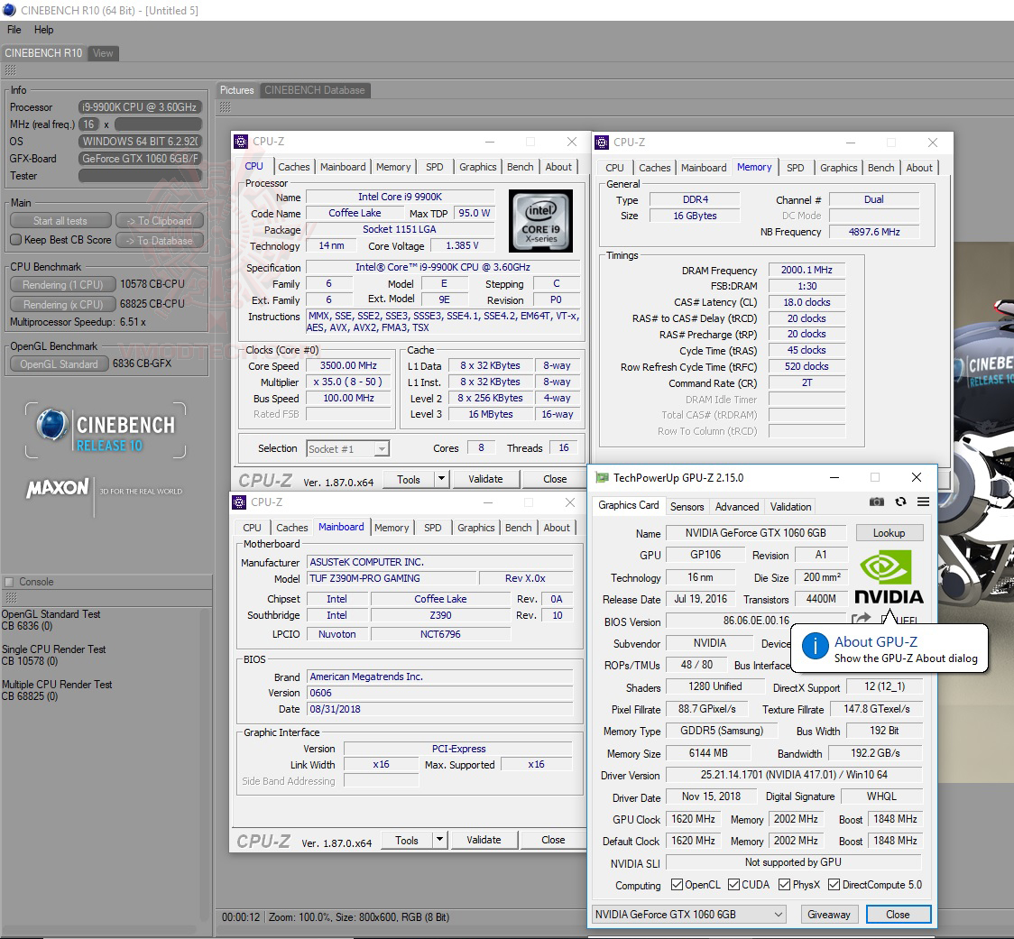Screen dimensions: 1014x939
Task: Click the CINEBENCH R10 title bar icon
Action: [x=9, y=10]
